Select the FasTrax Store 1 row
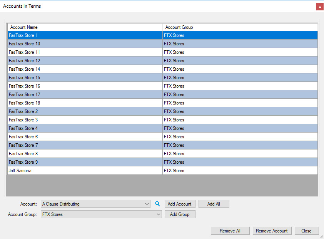Image resolution: width=324 pixels, height=239 pixels. click(163, 35)
